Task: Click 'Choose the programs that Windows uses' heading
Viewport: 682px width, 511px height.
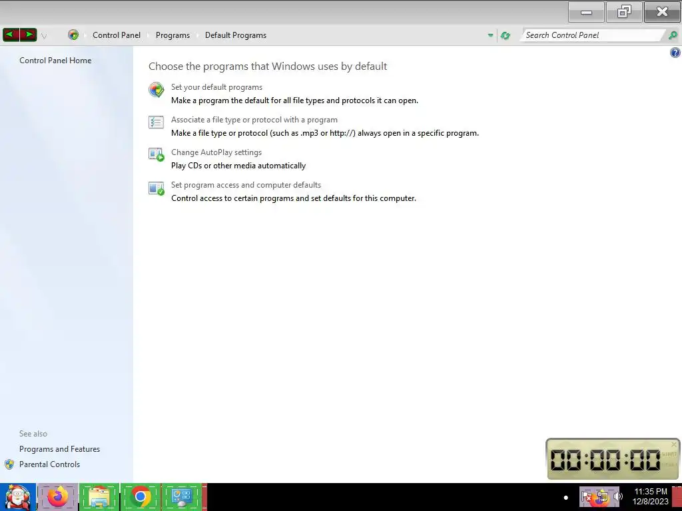Action: tap(268, 66)
